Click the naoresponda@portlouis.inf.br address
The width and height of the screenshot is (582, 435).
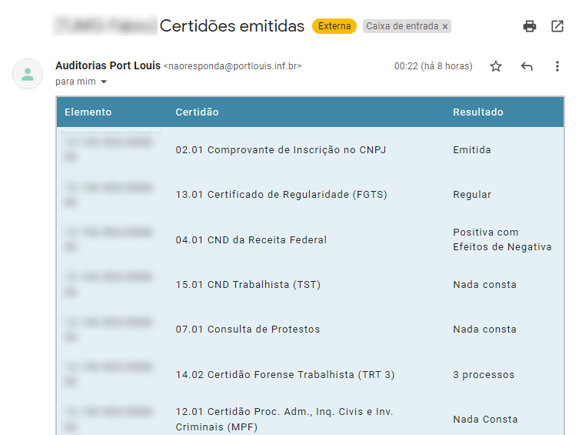233,67
